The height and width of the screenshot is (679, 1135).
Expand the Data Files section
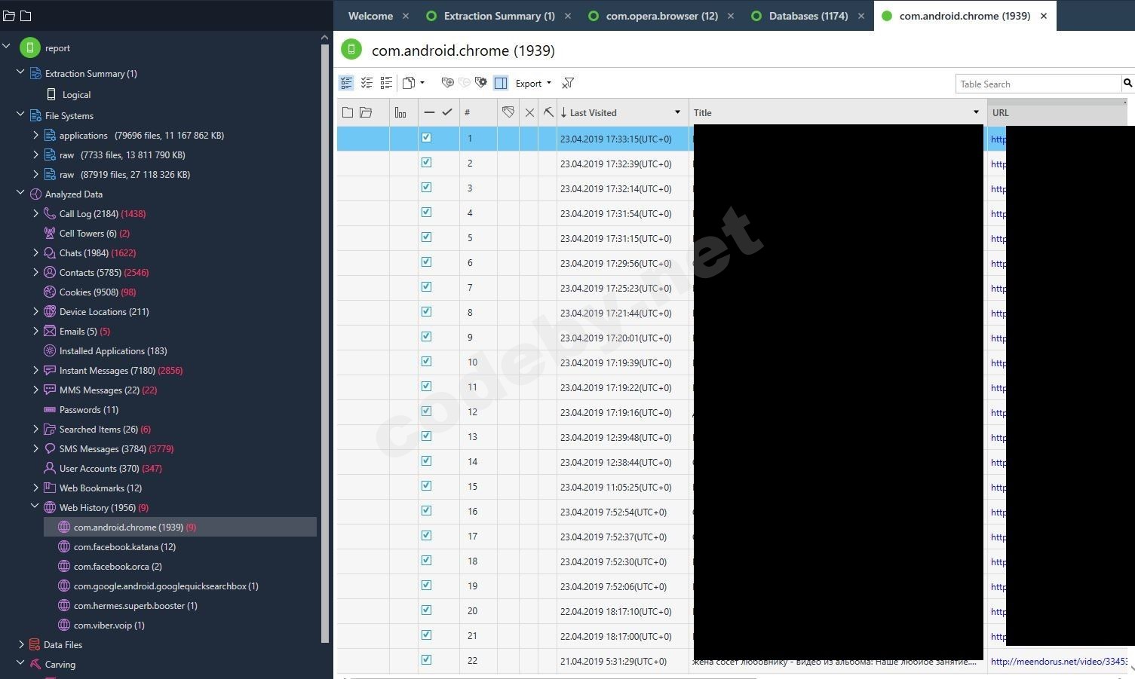20,644
